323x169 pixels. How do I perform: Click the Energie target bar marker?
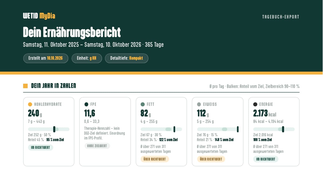pos(283,129)
